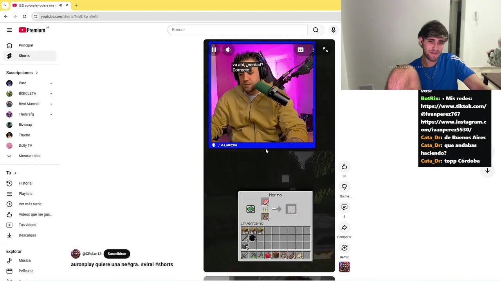Open the Beni Marmol channel
Viewport: 501px width, 281px height.
pos(30,104)
